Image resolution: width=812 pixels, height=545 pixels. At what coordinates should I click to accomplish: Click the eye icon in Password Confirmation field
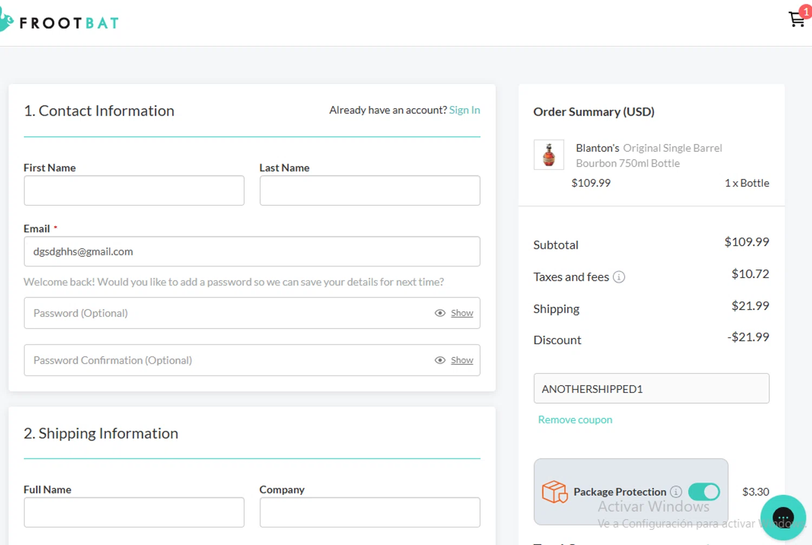(440, 360)
